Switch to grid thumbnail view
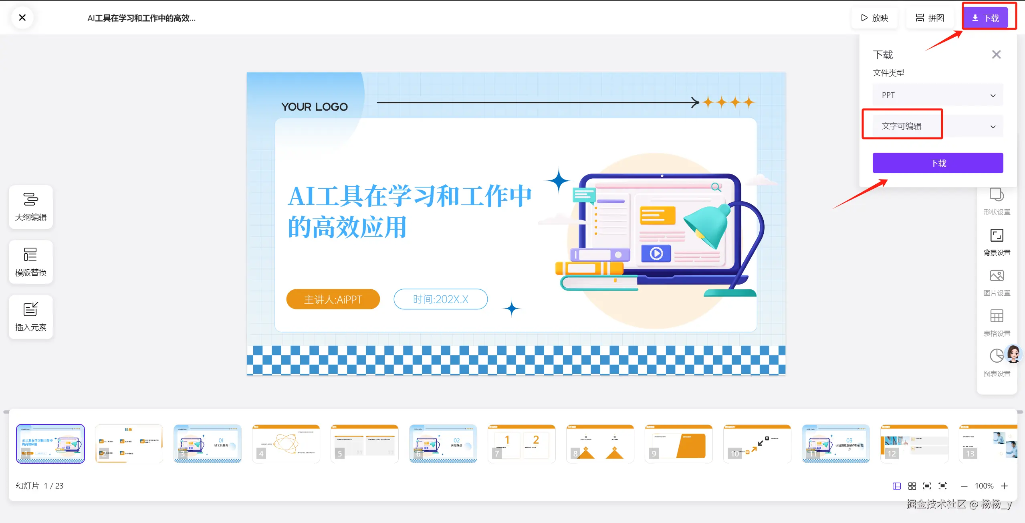Screen dimensions: 1025x523 (x=912, y=486)
